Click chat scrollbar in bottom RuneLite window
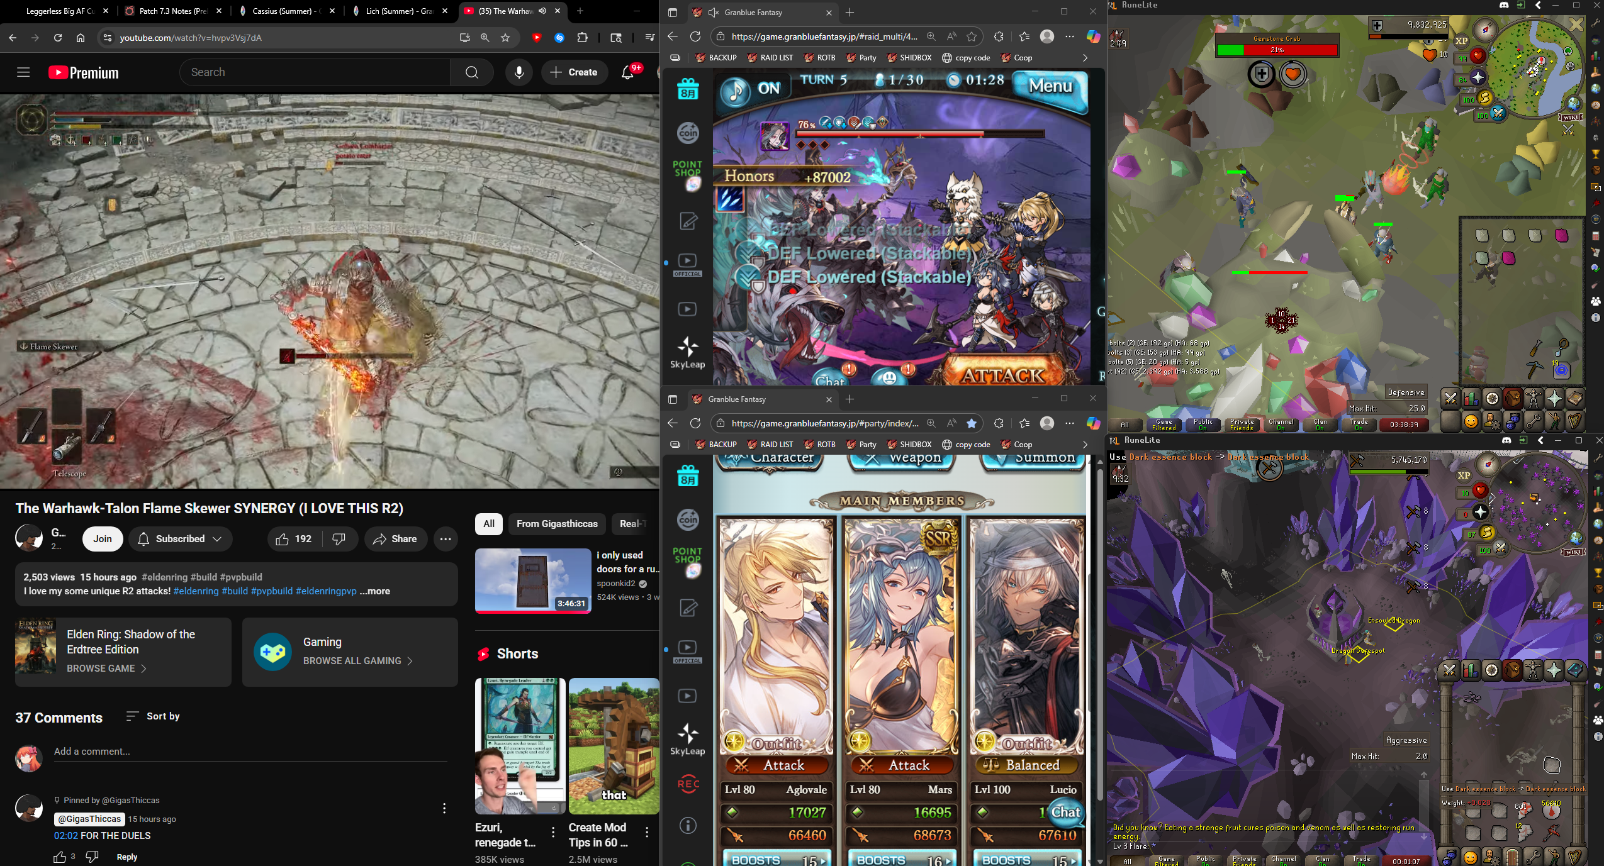Screen dimensions: 1604x866 (x=1423, y=806)
